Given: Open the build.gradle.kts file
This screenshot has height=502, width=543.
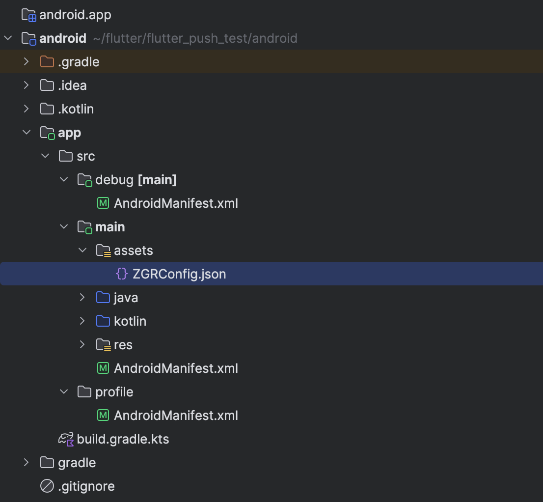Looking at the screenshot, I should pyautogui.click(x=123, y=439).
